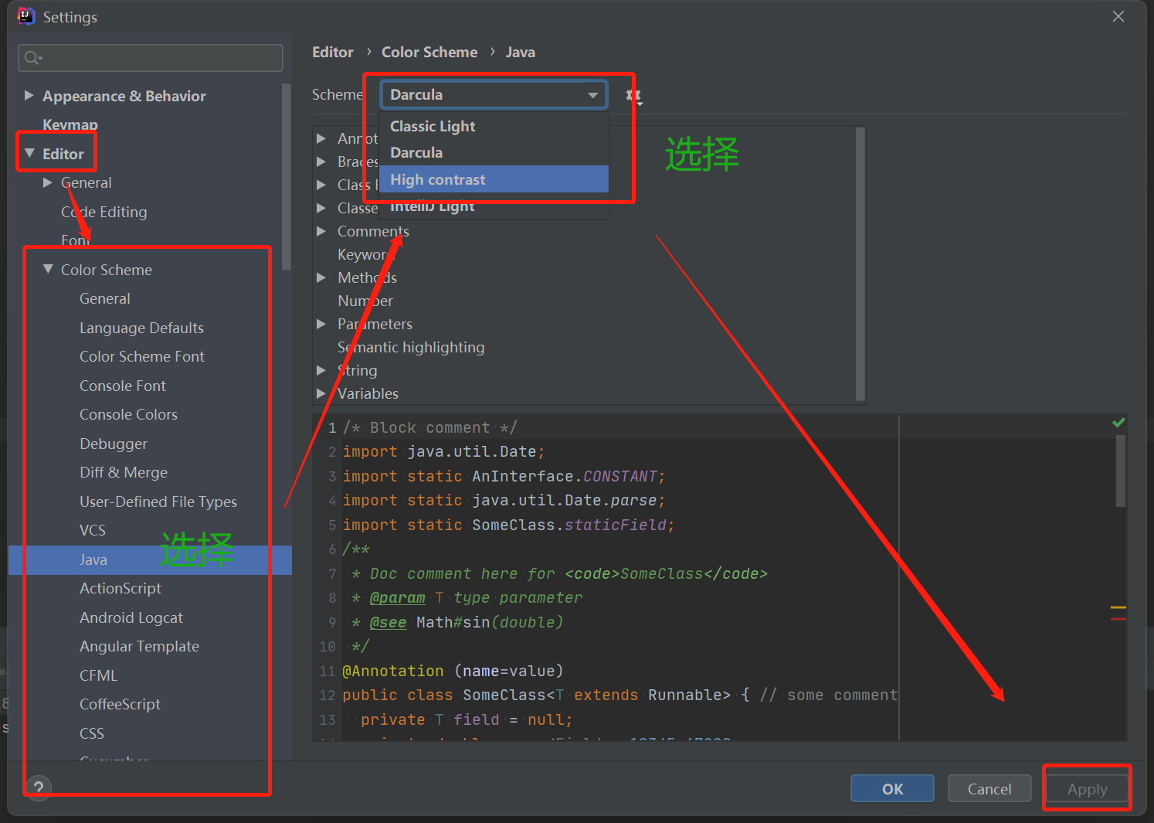1154x823 pixels.
Task: Click the code preview scrollbar
Action: coord(1120,471)
